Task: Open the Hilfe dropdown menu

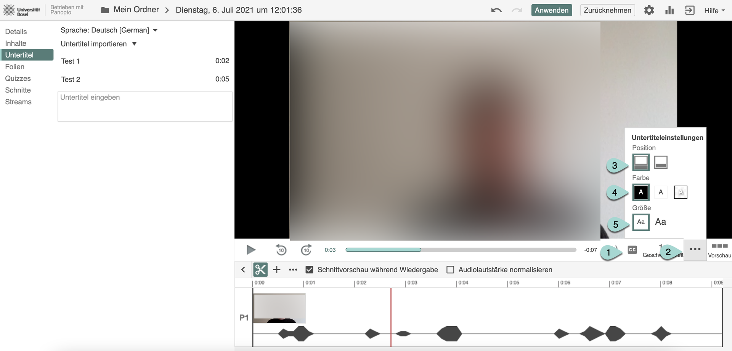Action: [714, 11]
